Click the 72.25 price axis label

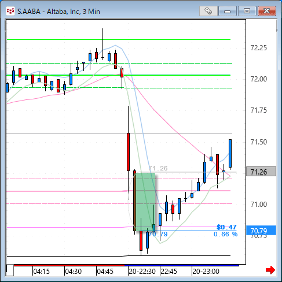tap(259, 47)
